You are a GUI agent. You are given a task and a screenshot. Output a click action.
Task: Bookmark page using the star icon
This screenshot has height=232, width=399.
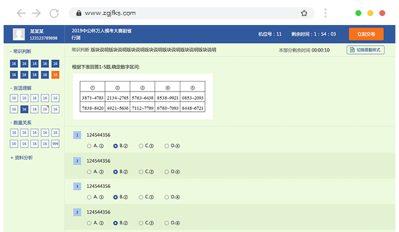(x=304, y=13)
